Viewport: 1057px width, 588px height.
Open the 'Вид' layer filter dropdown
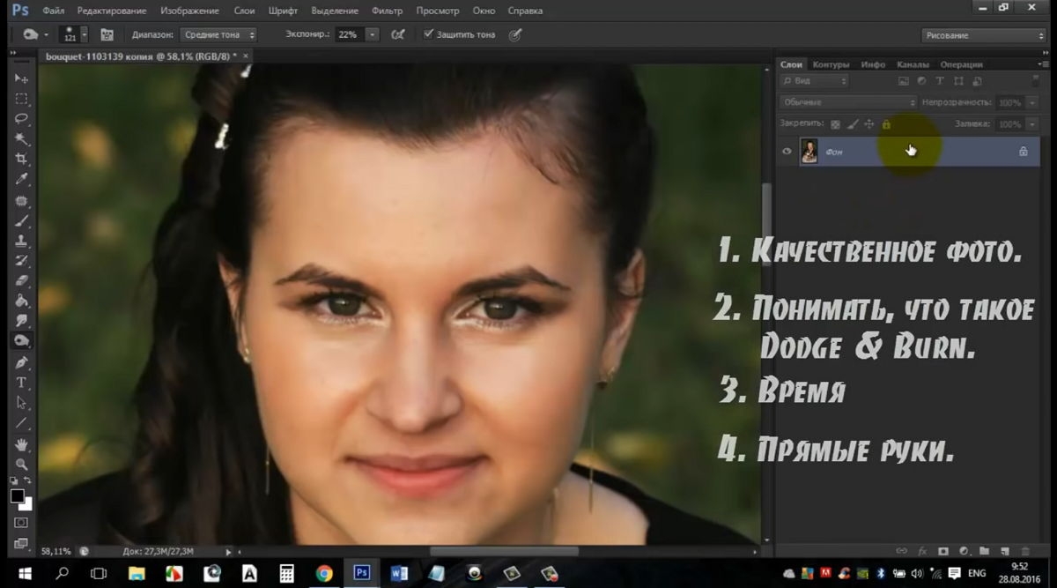pyautogui.click(x=815, y=81)
